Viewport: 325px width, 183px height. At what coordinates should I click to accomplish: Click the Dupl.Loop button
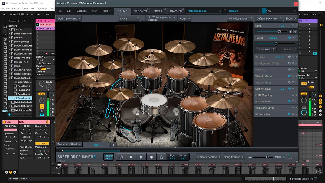point(27,140)
